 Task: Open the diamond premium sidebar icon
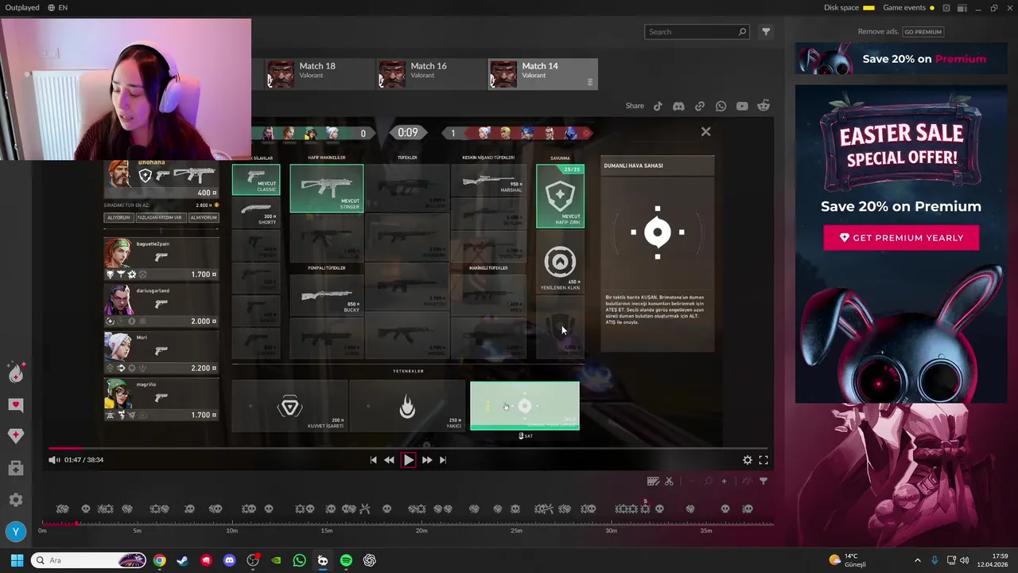click(16, 435)
